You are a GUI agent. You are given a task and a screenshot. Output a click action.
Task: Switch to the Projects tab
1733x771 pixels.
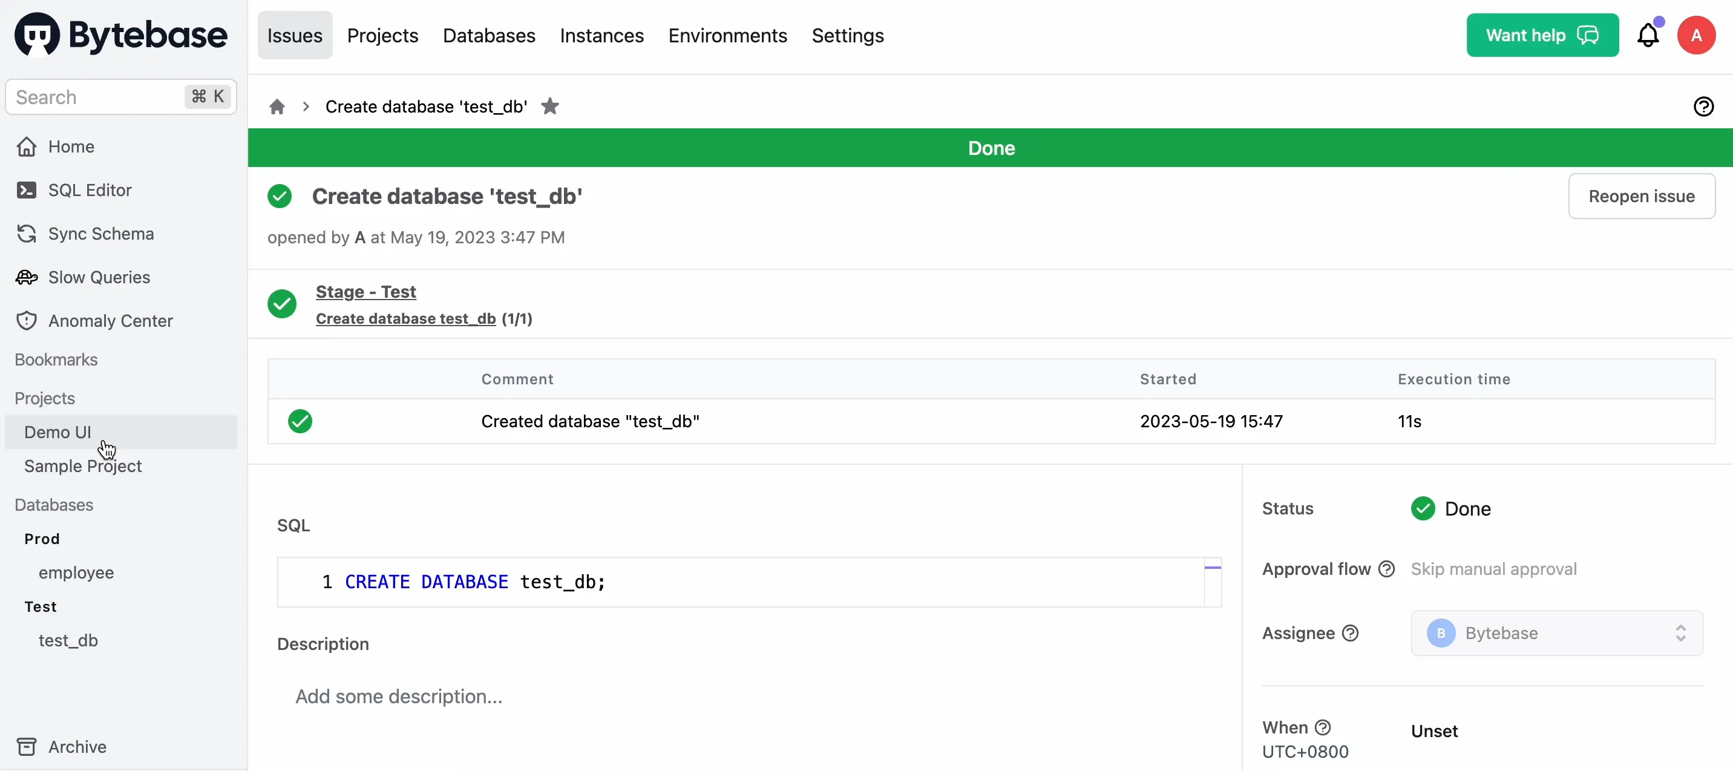click(x=382, y=35)
